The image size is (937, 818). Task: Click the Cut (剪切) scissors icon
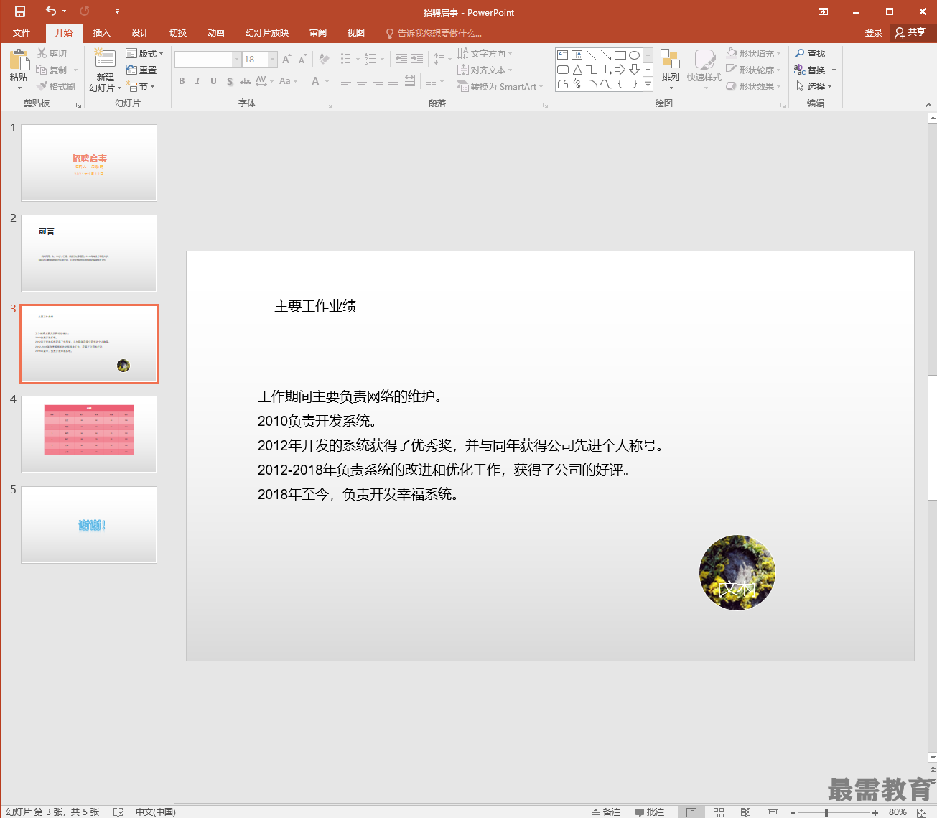[x=42, y=53]
